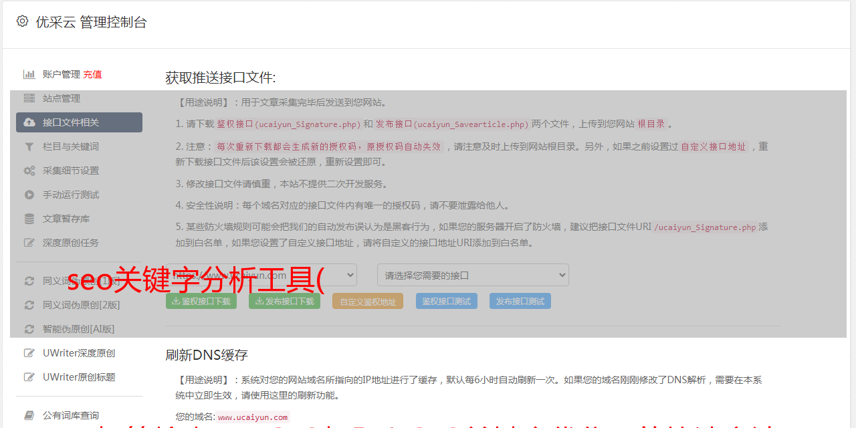
Task: Click the gear icon beside 优采云 管理控制台
Action: (22, 21)
